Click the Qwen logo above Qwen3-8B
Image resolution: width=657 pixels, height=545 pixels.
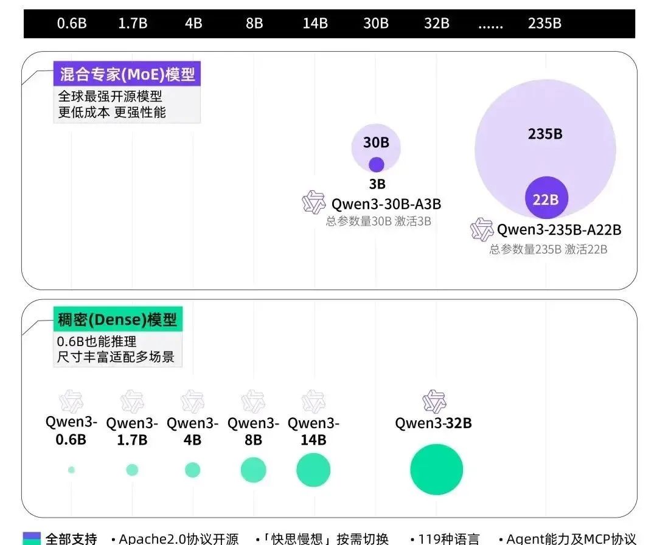(253, 401)
